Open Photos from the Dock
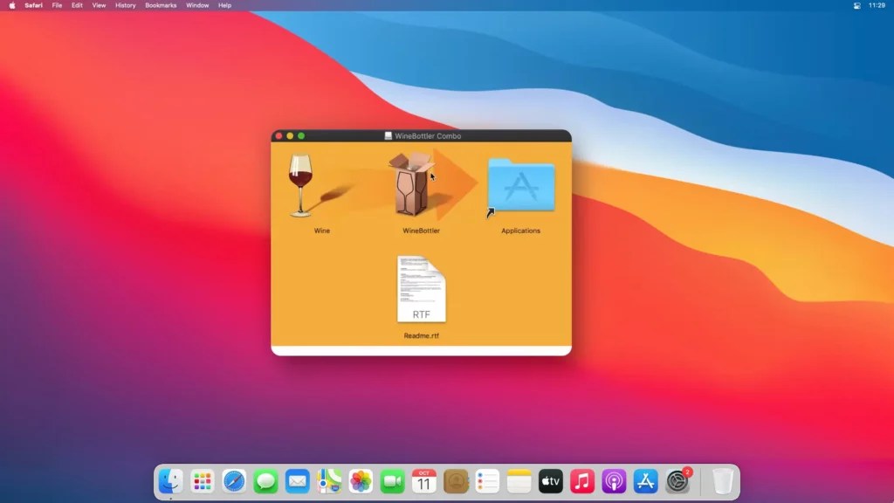The image size is (894, 503). (x=360, y=481)
